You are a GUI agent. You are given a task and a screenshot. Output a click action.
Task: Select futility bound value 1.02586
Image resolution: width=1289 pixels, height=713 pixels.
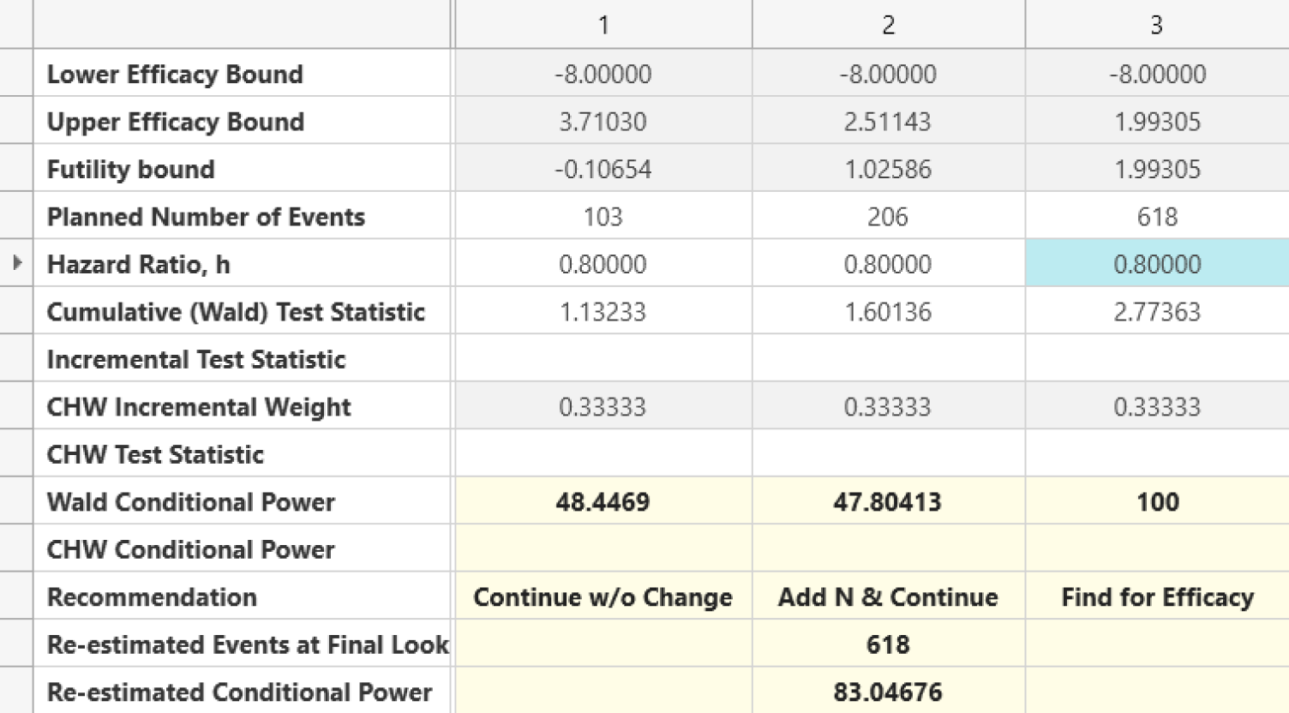(888, 169)
